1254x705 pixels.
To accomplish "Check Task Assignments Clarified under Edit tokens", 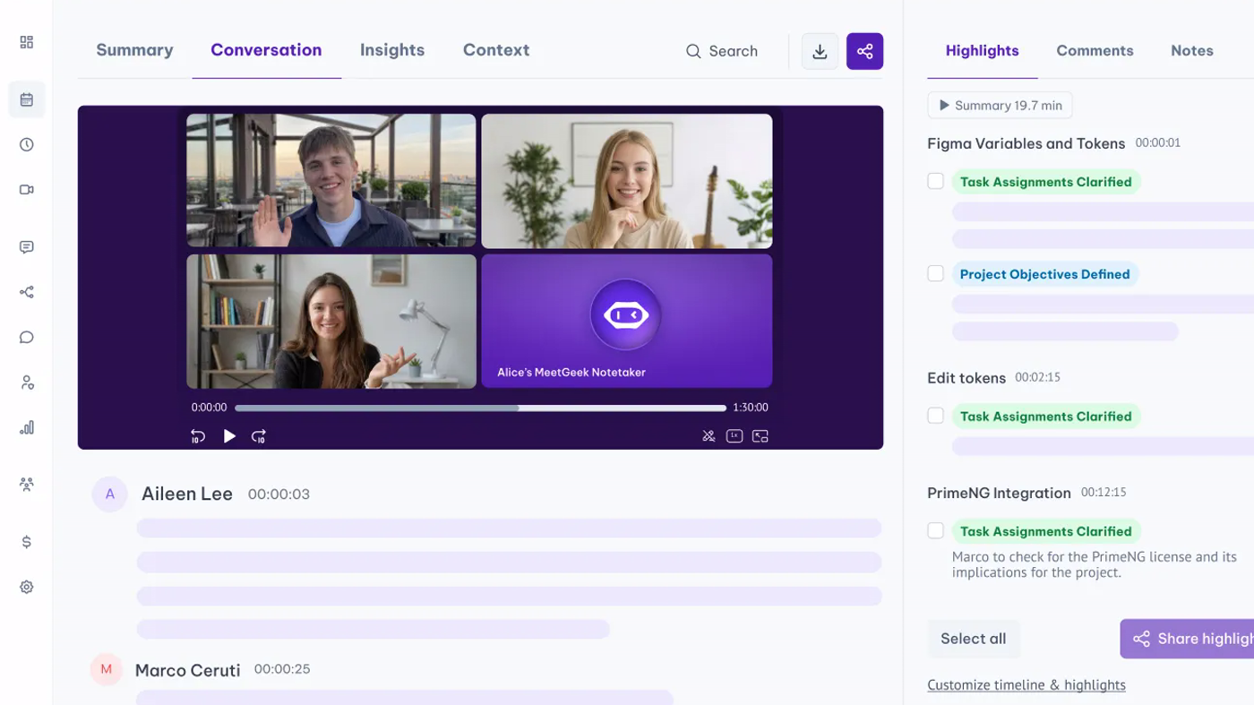I will click(936, 416).
